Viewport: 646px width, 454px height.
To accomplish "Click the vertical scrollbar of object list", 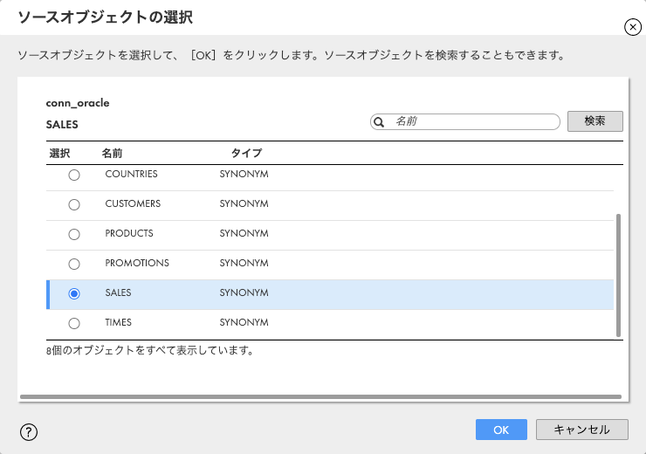I will coord(618,275).
